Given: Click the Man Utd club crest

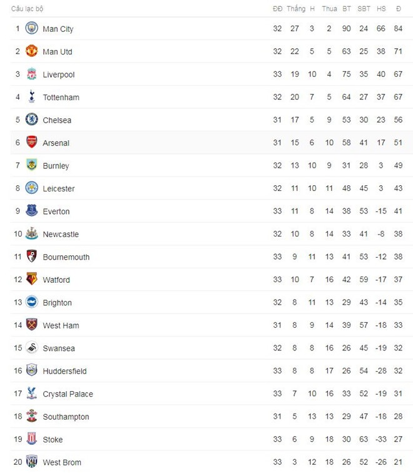Looking at the screenshot, I should coord(31,51).
